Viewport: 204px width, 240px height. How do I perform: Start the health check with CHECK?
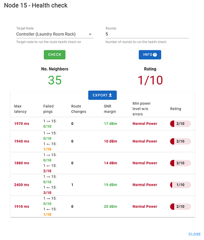point(55,55)
